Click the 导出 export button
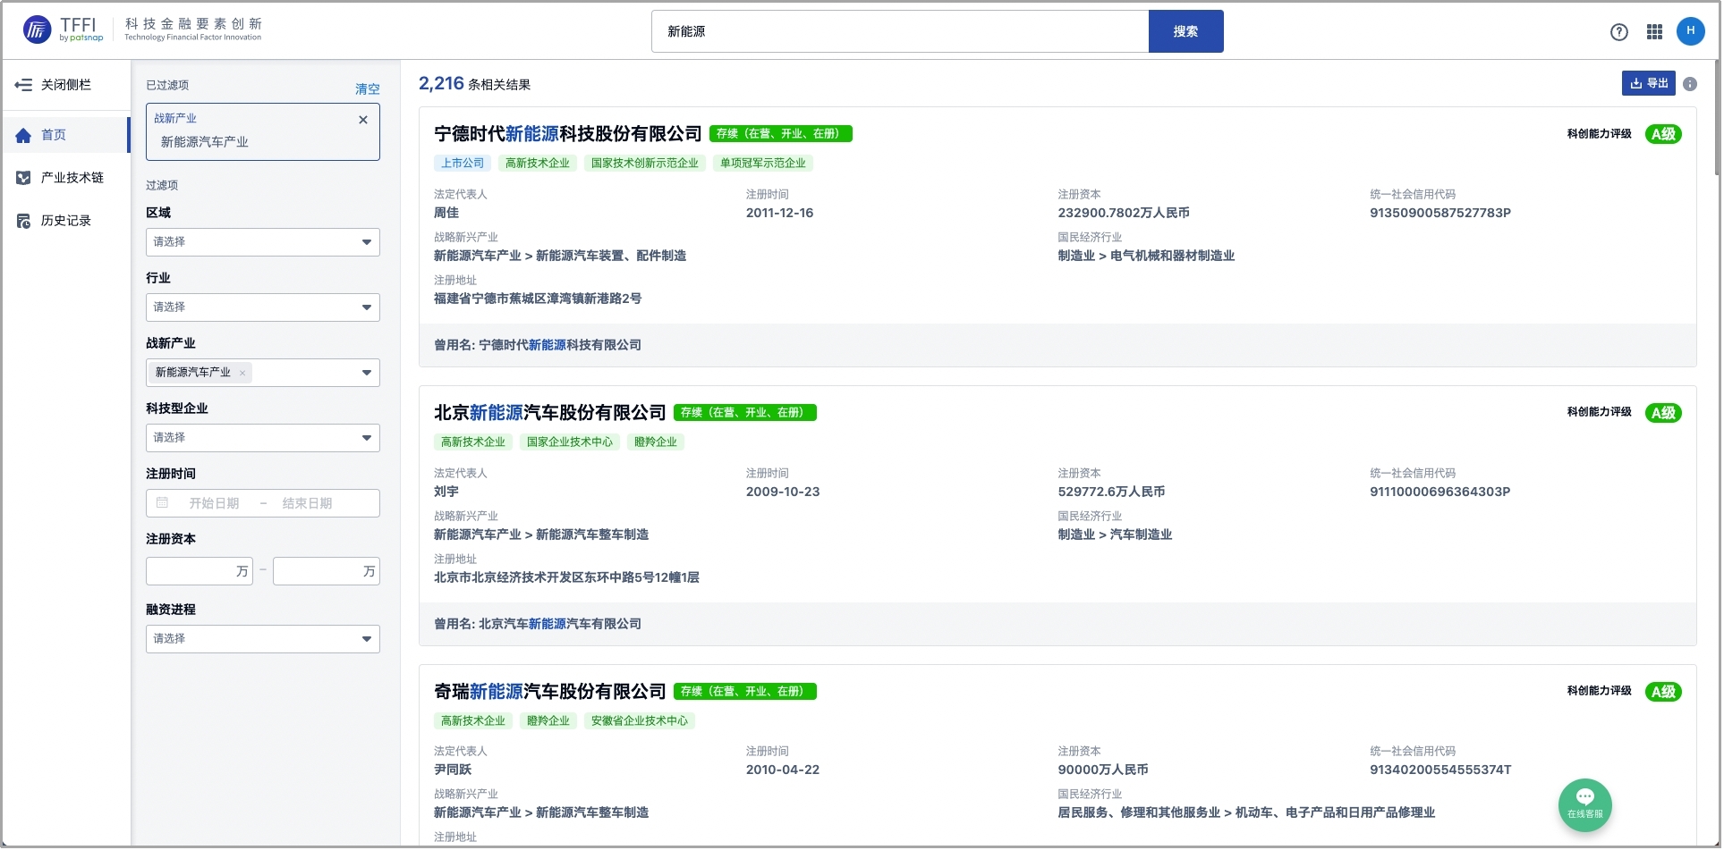This screenshot has width=1724, height=850. pos(1648,83)
